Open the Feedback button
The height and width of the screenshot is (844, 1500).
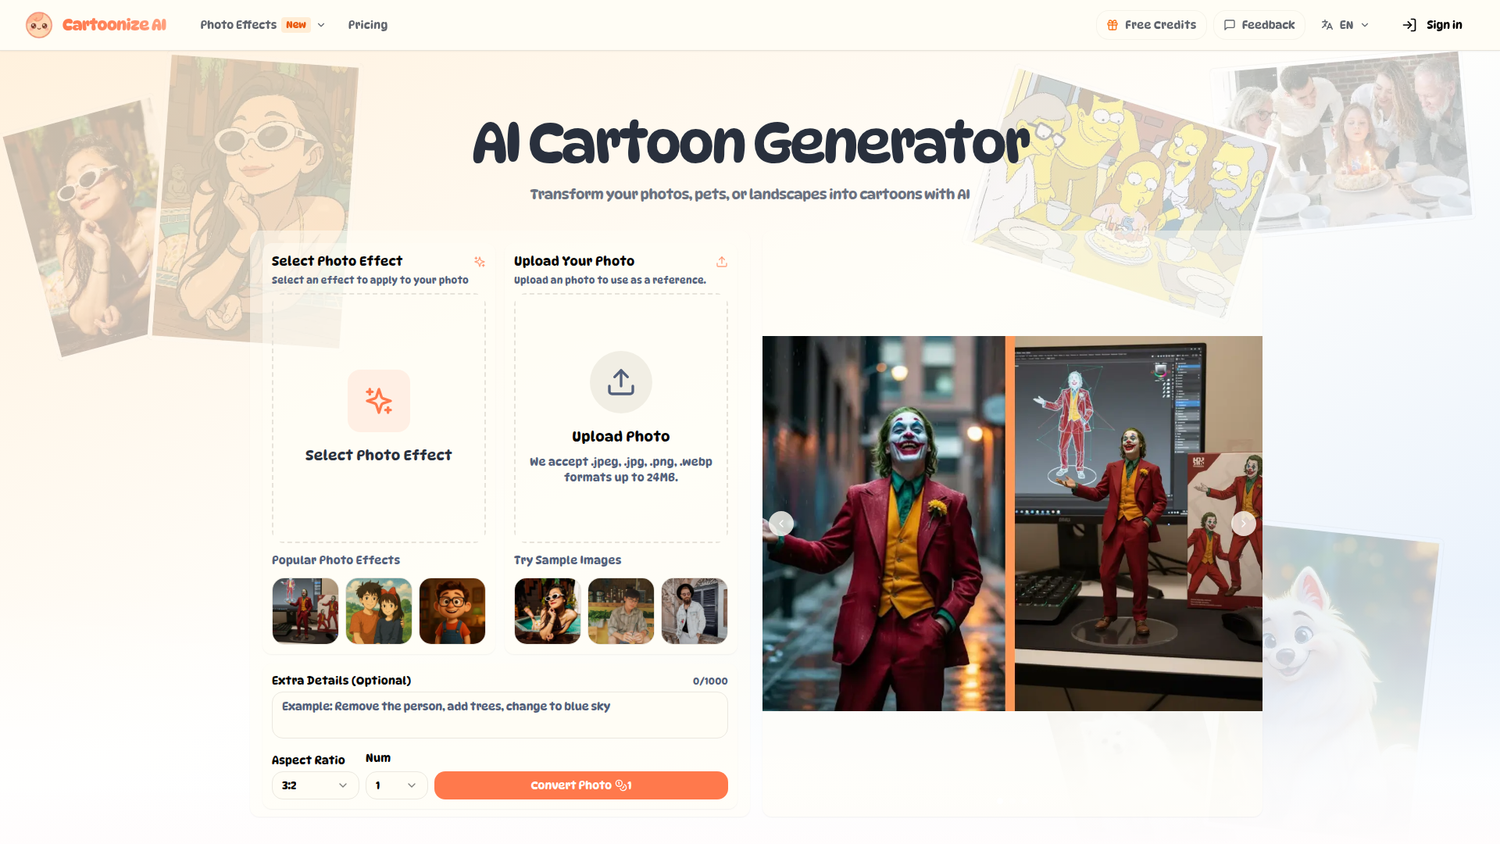(x=1259, y=25)
